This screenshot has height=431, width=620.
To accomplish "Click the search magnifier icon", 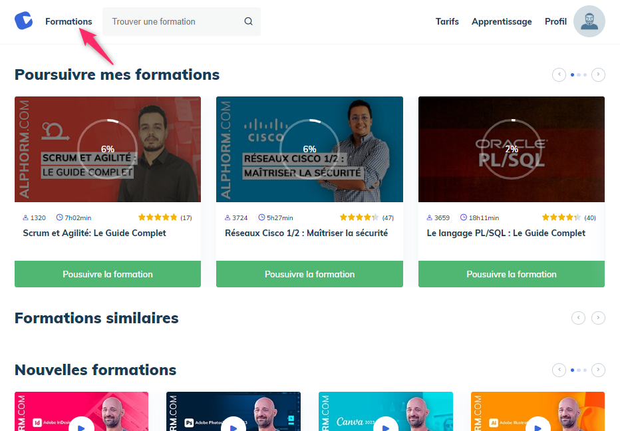I will point(248,21).
